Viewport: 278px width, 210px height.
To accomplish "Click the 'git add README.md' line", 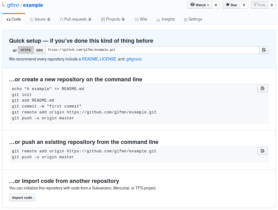I will pos(33,100).
